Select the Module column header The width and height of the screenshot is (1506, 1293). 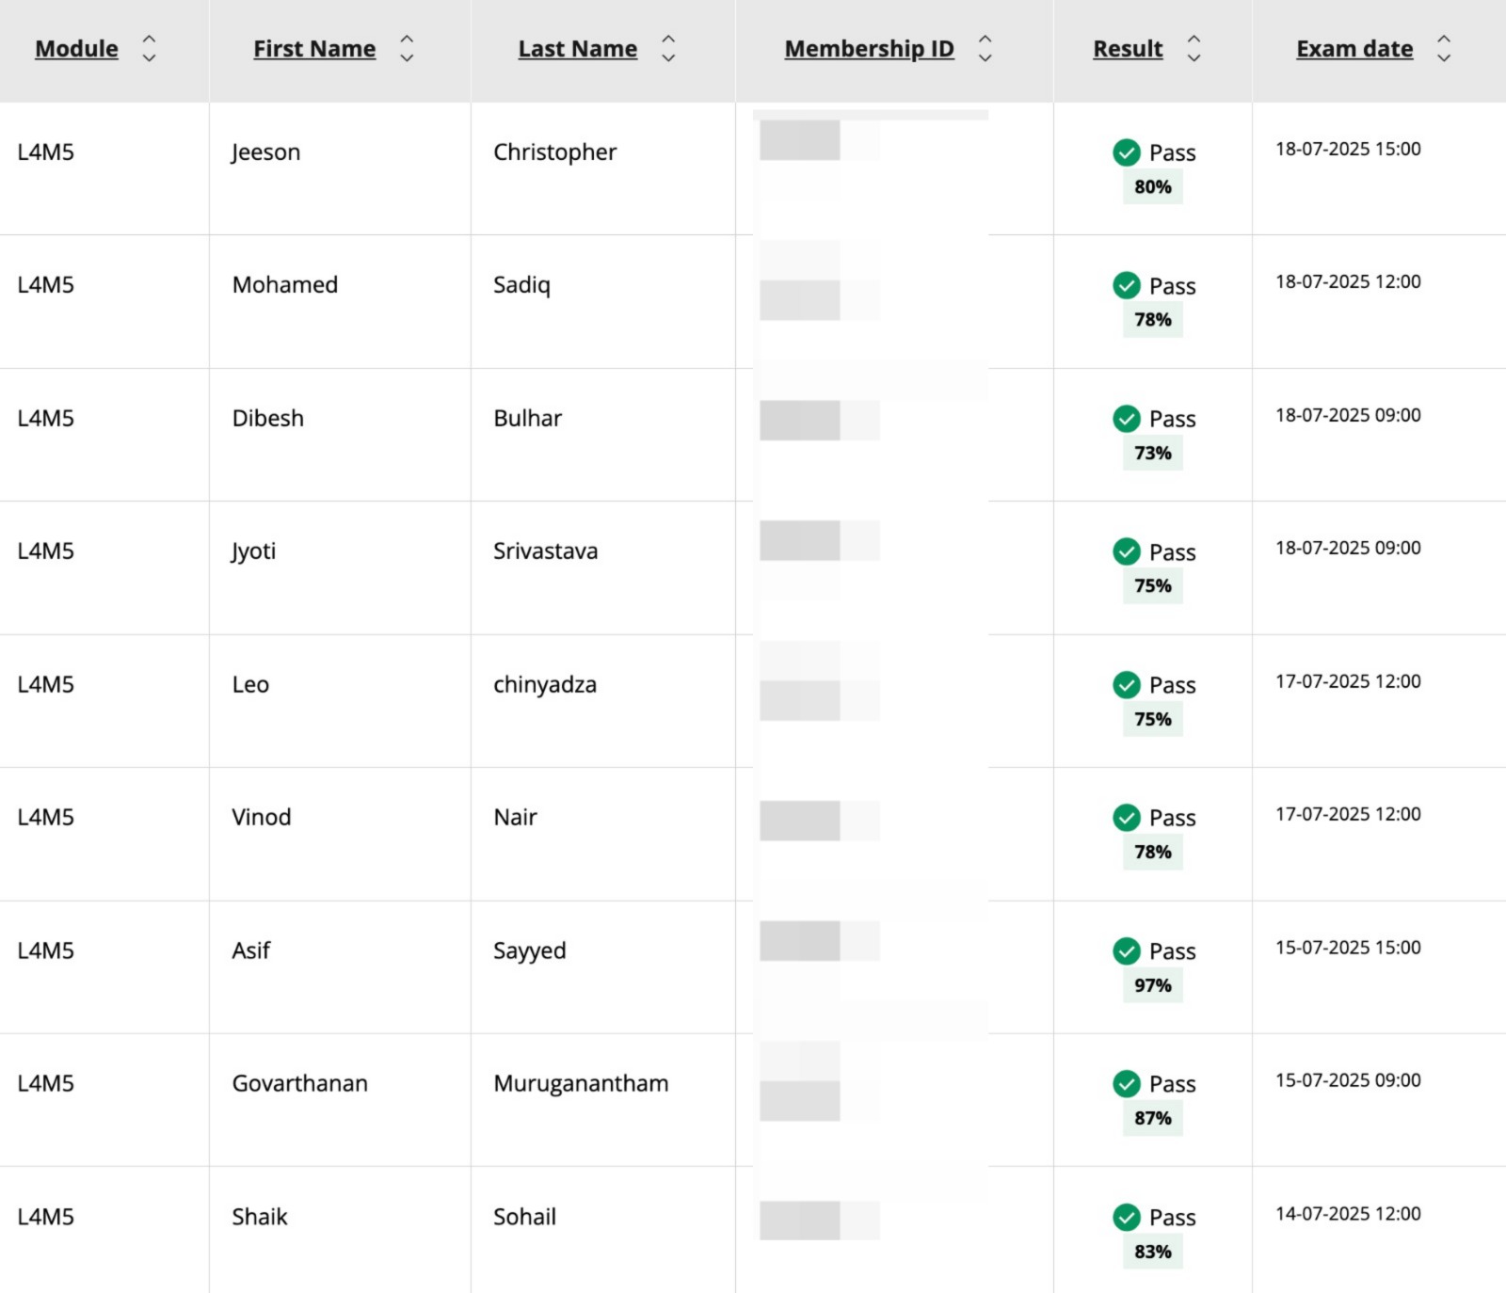click(x=75, y=48)
